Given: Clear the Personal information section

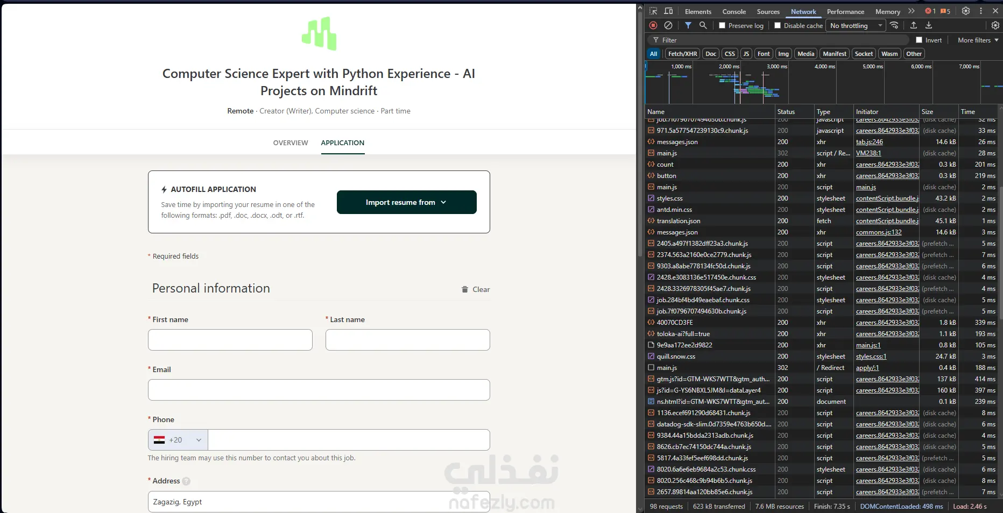Looking at the screenshot, I should click(476, 289).
